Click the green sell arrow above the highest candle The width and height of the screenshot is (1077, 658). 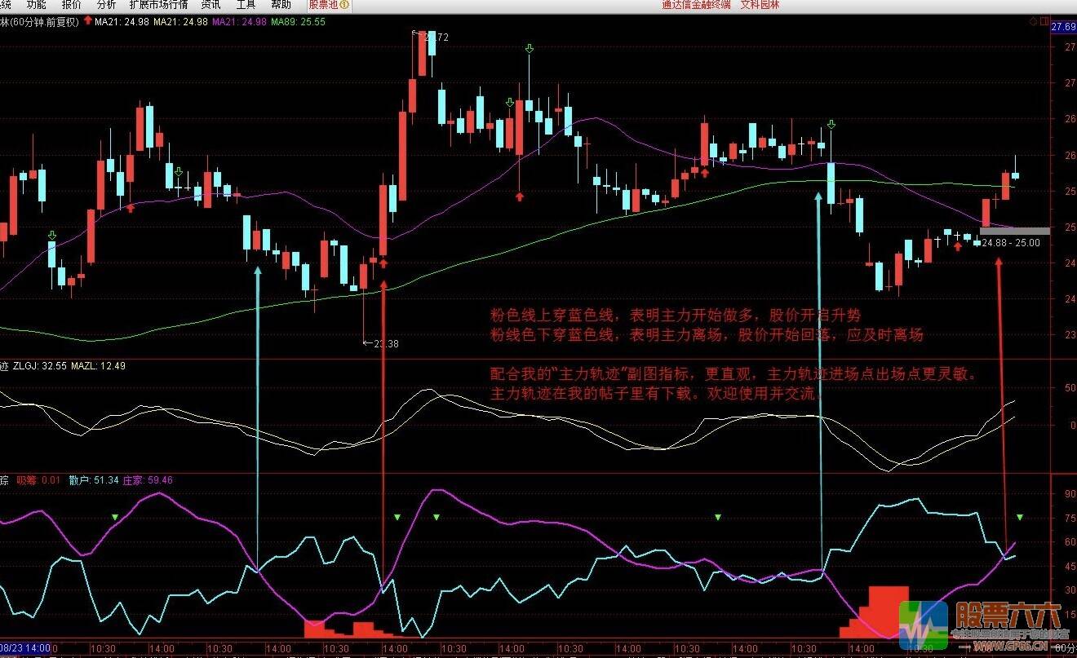point(529,49)
